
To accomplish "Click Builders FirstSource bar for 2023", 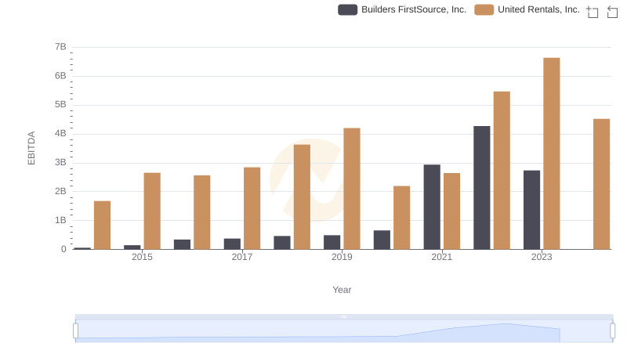I will (532, 210).
